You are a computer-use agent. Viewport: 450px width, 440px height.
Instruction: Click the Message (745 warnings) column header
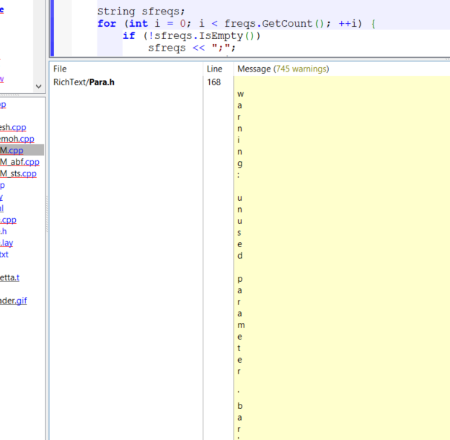point(283,69)
